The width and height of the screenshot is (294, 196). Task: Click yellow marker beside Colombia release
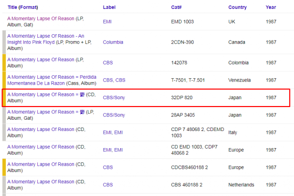[x=4, y=63]
